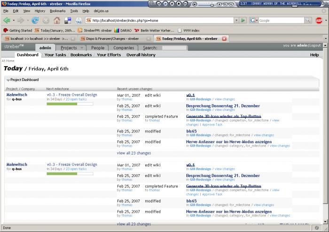Screen dimensions: 329x232
Task: Click the page scrollbar down arrow
Action: 325,222
